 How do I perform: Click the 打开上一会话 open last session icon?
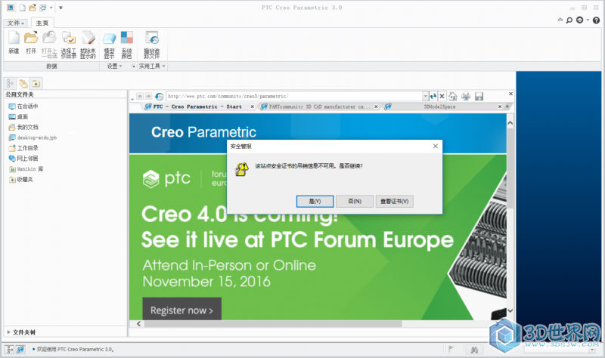point(49,45)
